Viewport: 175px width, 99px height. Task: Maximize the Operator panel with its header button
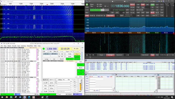point(113,75)
